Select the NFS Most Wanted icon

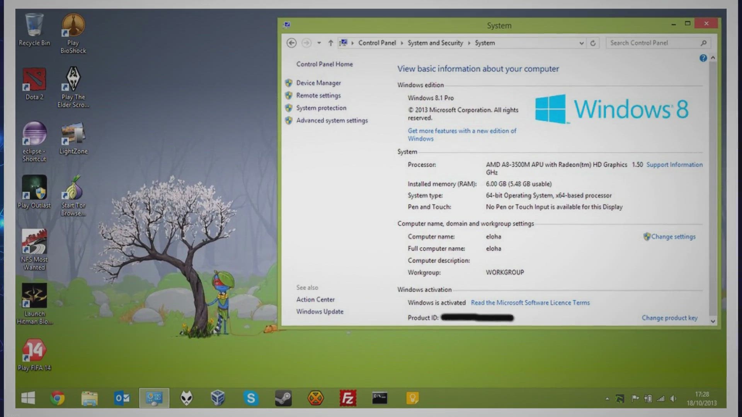[x=34, y=250]
